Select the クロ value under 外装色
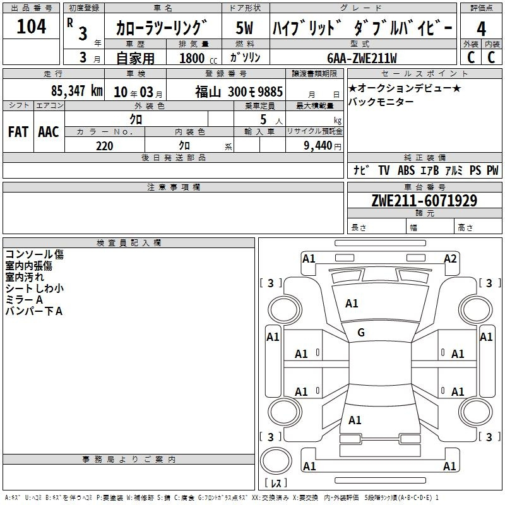 pos(136,119)
